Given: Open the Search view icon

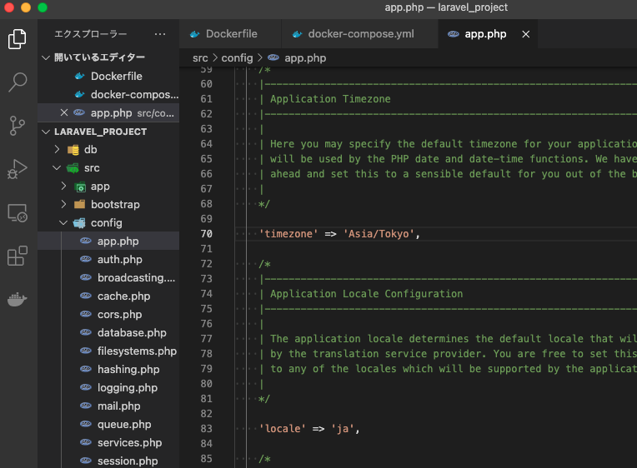Looking at the screenshot, I should pyautogui.click(x=18, y=82).
